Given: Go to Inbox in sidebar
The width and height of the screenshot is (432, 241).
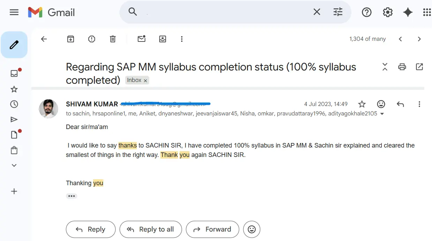Looking at the screenshot, I should pos(14,73).
